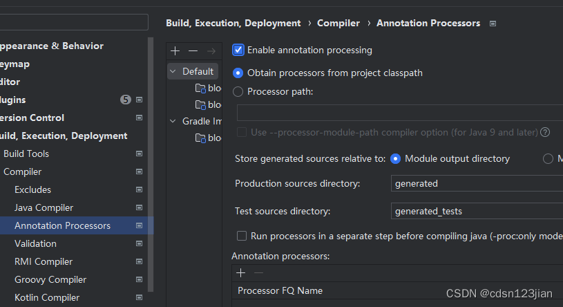The width and height of the screenshot is (563, 307).
Task: Click the remove profile minus icon
Action: click(193, 50)
